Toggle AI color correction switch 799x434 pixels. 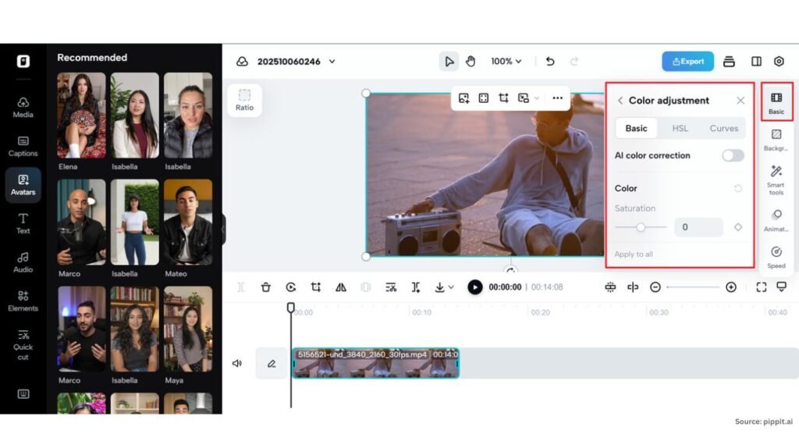click(x=732, y=155)
